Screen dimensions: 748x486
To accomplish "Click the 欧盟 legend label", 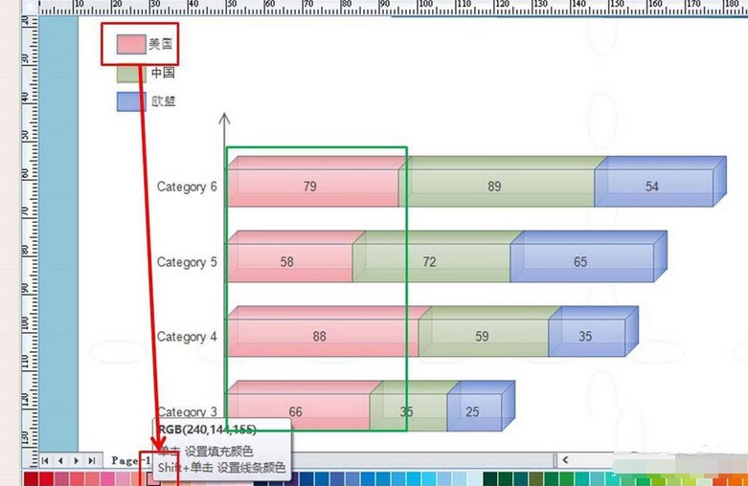I will point(163,101).
